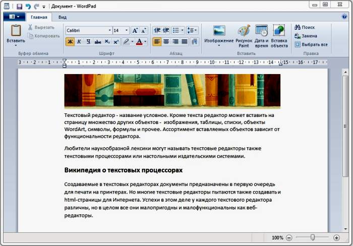Decrease font size with shrink font icon

click(x=144, y=30)
